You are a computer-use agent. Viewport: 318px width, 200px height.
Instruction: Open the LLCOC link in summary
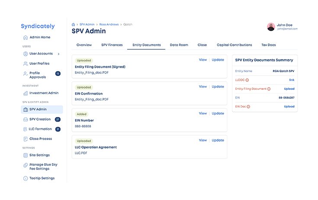tap(292, 80)
